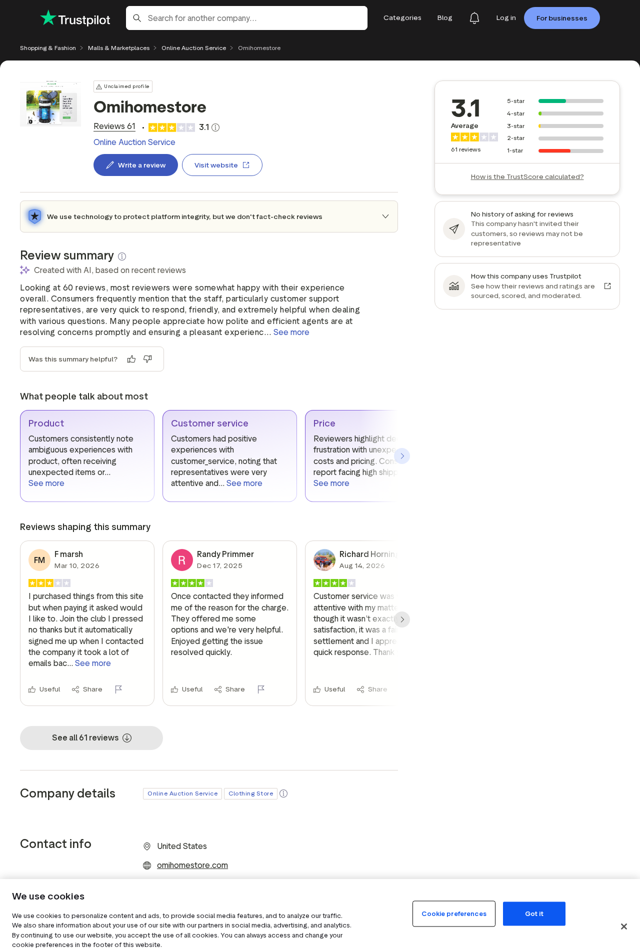640x950 pixels.
Task: Open external link icon for How this company uses Trustpilot
Action: (607, 286)
